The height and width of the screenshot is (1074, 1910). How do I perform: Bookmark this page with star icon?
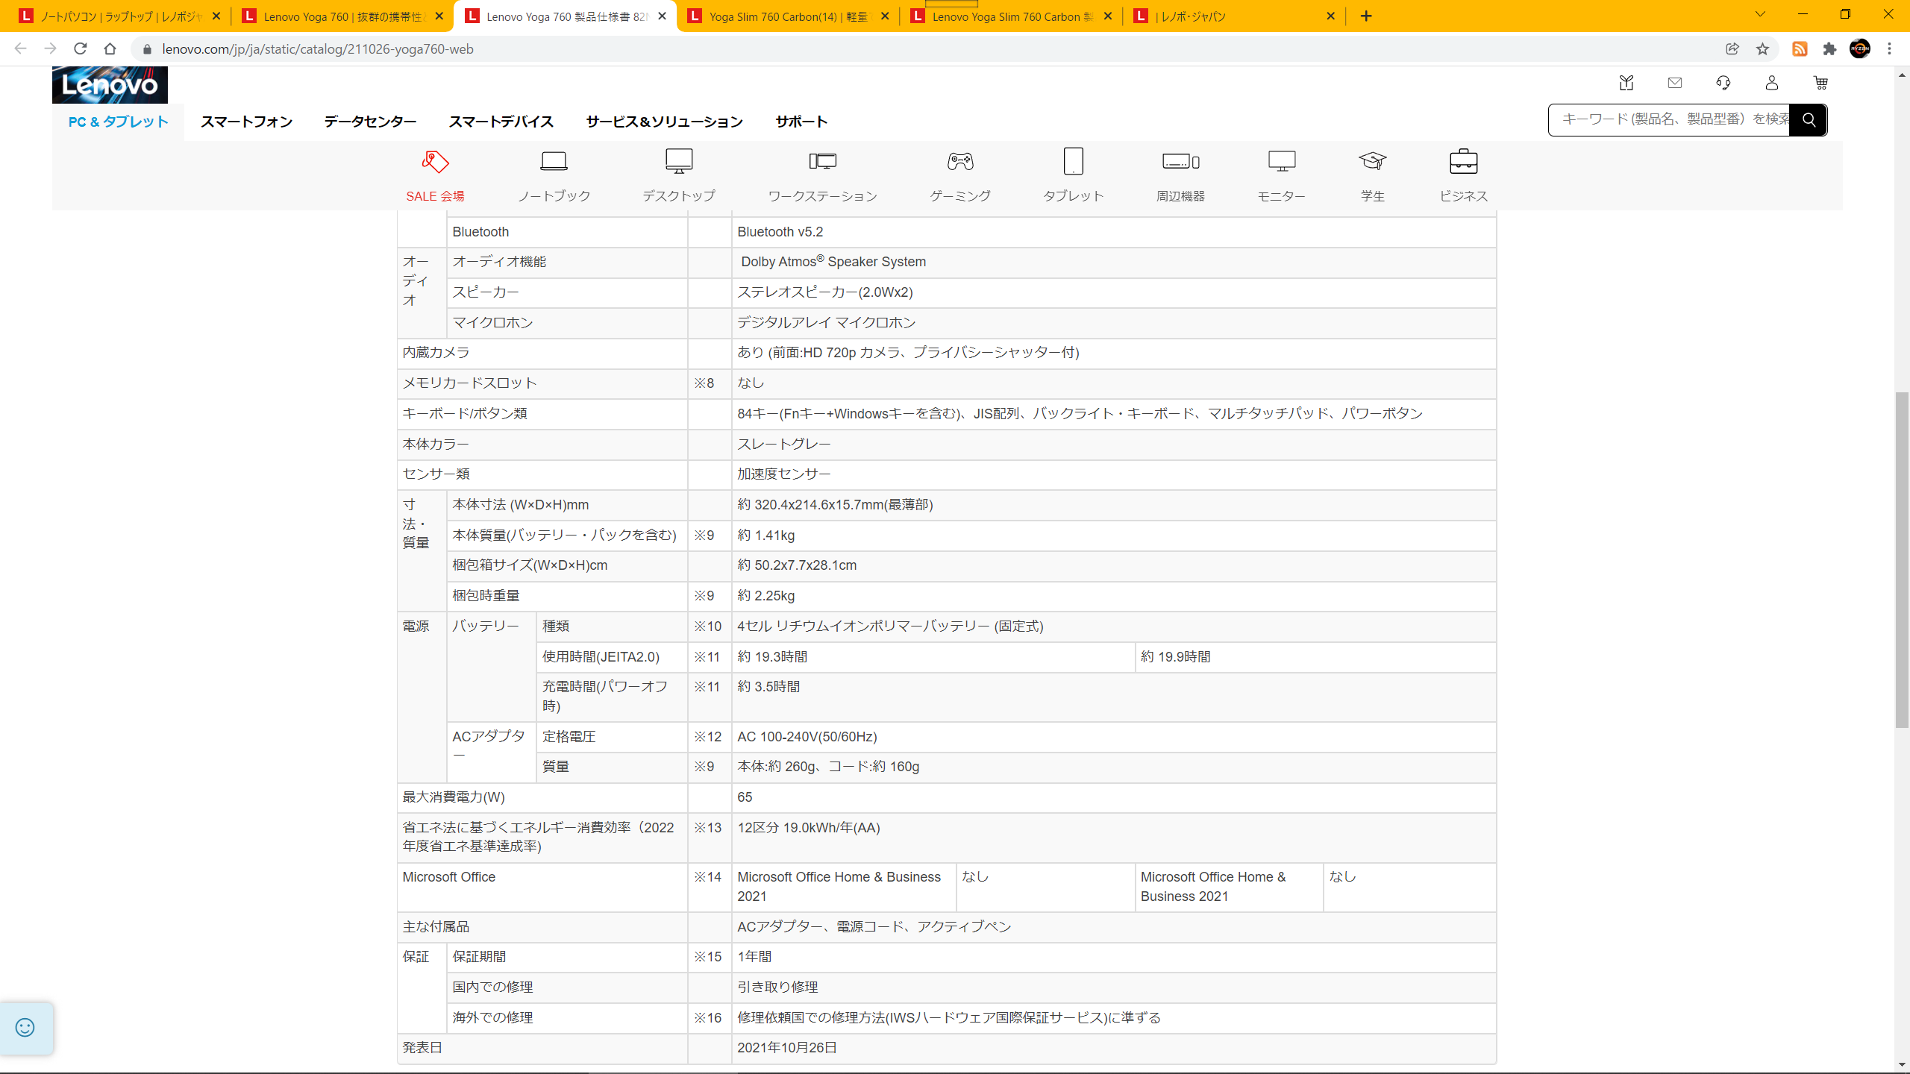pyautogui.click(x=1762, y=49)
